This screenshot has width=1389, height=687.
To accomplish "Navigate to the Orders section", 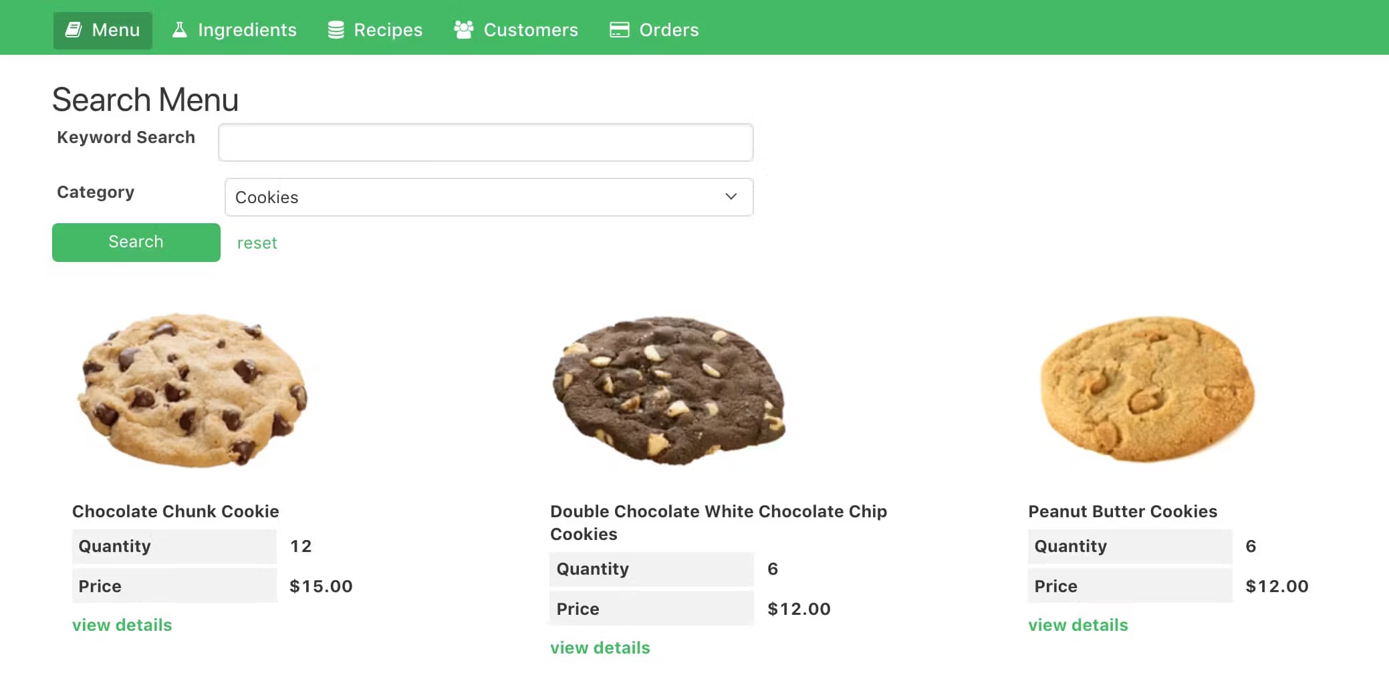I will point(668,30).
